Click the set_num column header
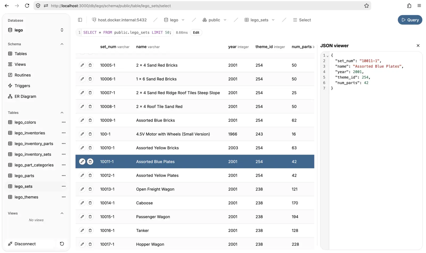This screenshot has width=426, height=253. click(x=115, y=47)
